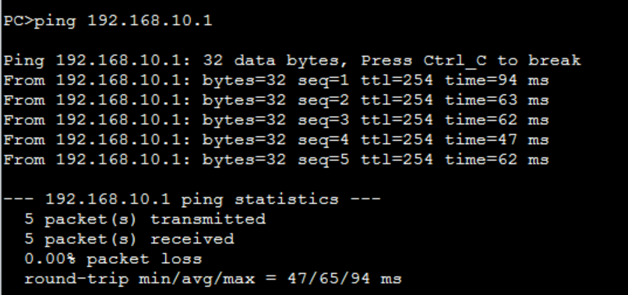
Task: Click ttl=254 in the seq=1 line
Action: [397, 80]
